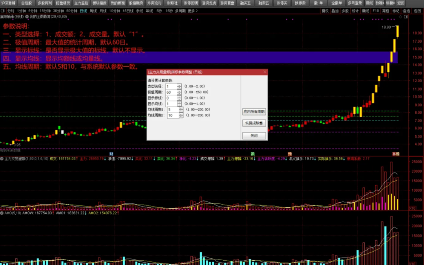Click the 均线周期2 input field
Viewport: 424px width, 265px height.
[x=173, y=115]
